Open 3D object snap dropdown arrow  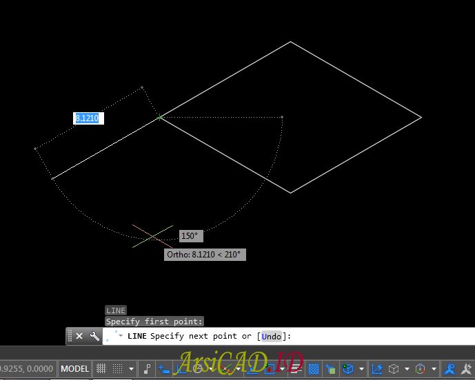pyautogui.click(x=361, y=369)
